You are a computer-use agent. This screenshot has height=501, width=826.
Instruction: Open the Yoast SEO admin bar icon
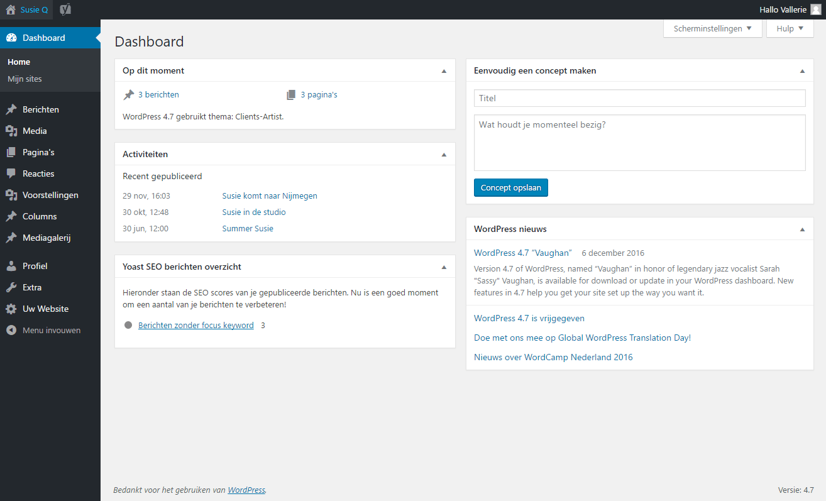coord(65,9)
